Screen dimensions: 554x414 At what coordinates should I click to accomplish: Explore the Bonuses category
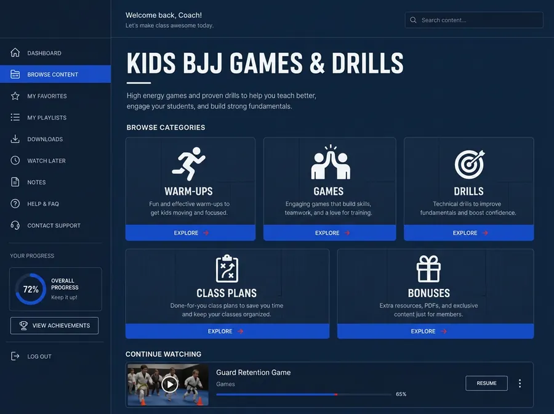coord(436,331)
